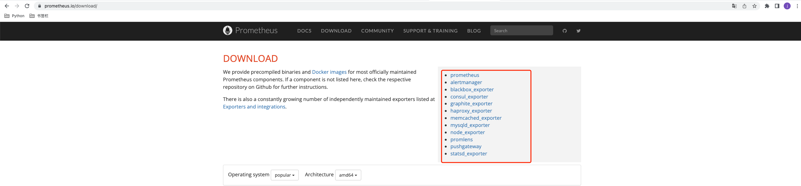The width and height of the screenshot is (801, 186).
Task: Open the Architecture amd64 dropdown
Action: [348, 175]
